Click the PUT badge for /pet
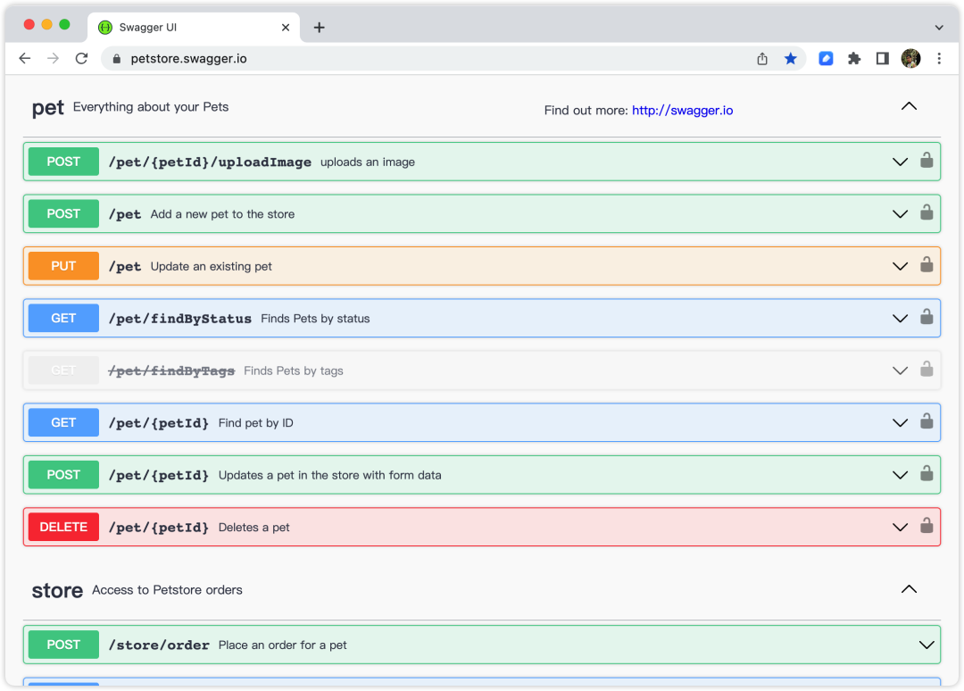 pyautogui.click(x=63, y=266)
